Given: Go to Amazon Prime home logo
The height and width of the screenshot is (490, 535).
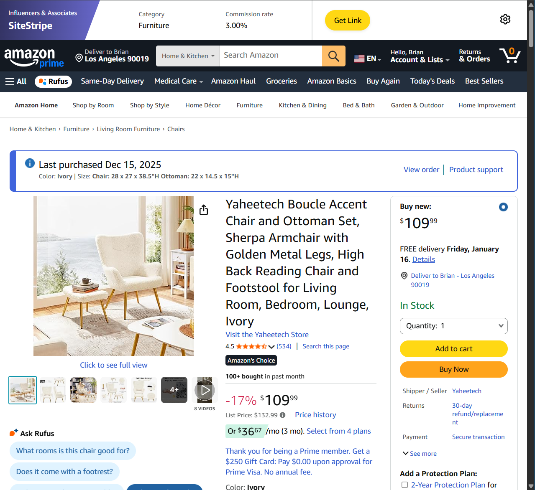Looking at the screenshot, I should pos(34,58).
